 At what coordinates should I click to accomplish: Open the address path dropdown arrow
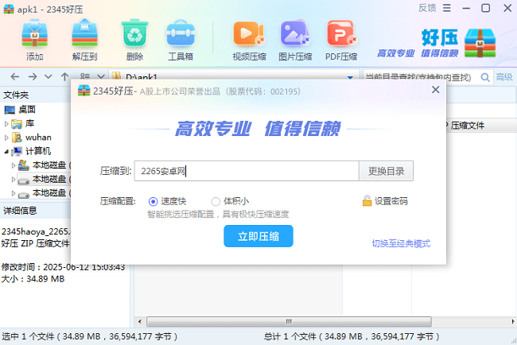(350, 76)
